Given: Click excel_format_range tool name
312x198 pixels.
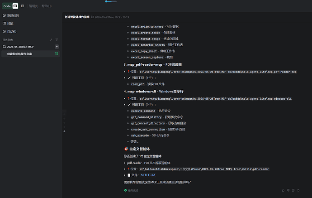Looking at the screenshot, I should [146, 39].
